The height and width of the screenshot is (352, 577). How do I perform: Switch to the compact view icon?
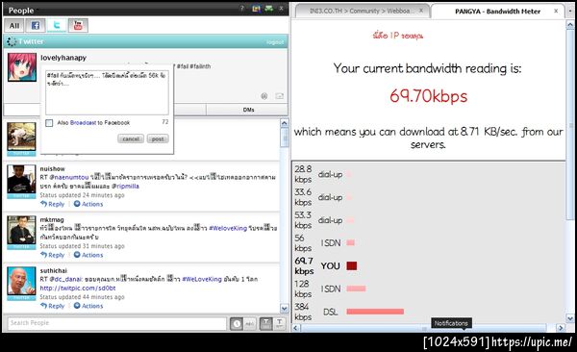coord(279,324)
